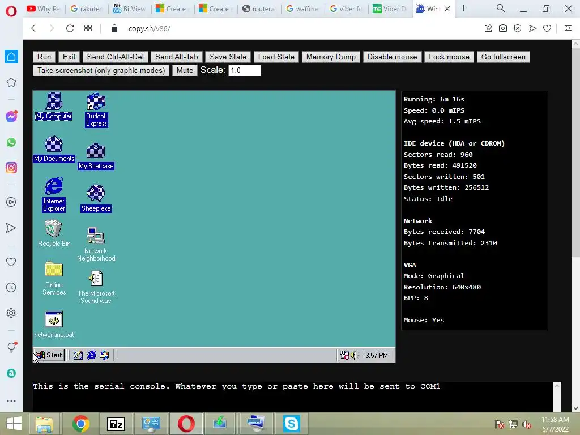Click Take screenshot (only graphic modes) button

coord(101,71)
